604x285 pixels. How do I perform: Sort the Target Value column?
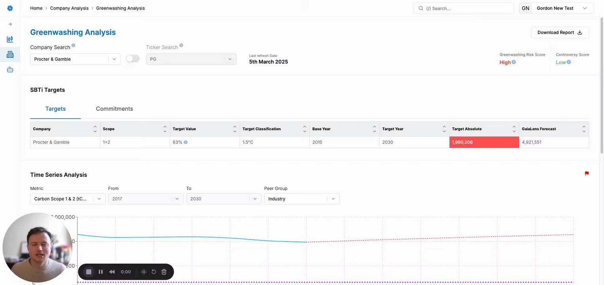235,129
